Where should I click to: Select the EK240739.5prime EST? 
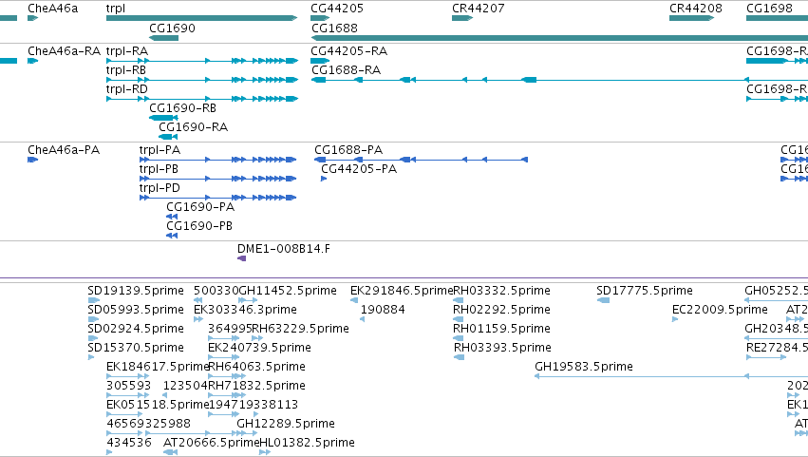click(x=224, y=357)
